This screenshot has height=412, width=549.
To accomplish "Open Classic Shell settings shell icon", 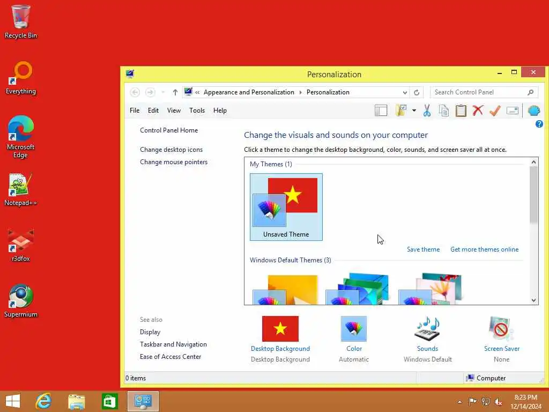I will (x=533, y=111).
